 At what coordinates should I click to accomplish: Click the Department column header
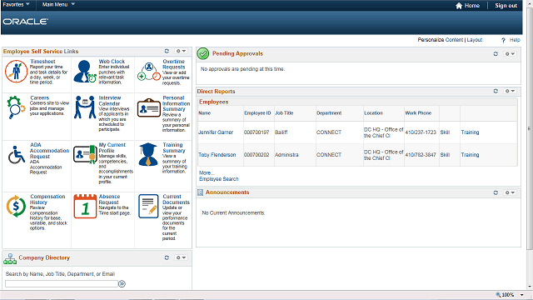[329, 113]
